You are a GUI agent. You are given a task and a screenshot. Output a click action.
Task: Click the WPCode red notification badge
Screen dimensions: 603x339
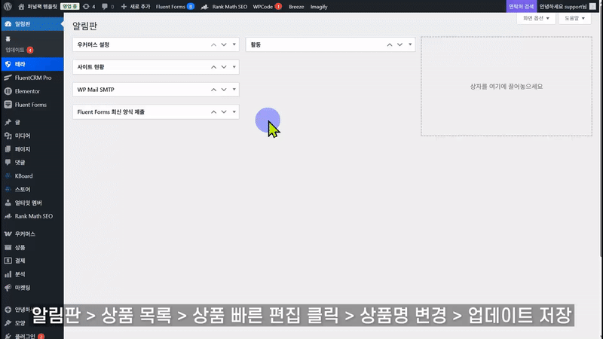coord(278,7)
